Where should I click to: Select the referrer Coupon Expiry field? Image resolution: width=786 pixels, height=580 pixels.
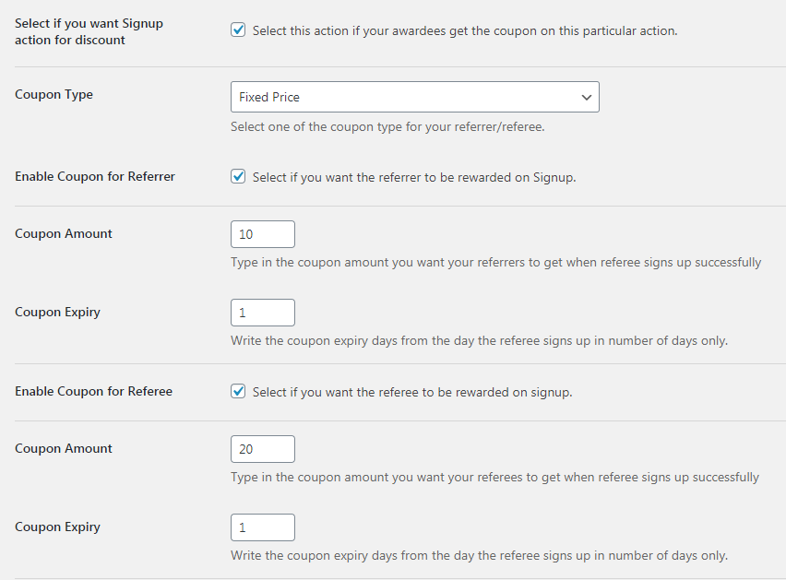coord(262,313)
